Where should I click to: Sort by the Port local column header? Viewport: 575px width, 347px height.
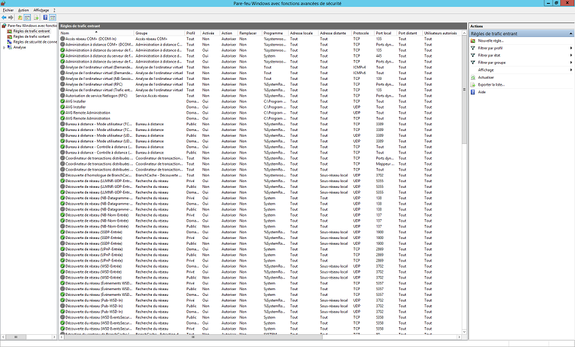[x=385, y=33]
